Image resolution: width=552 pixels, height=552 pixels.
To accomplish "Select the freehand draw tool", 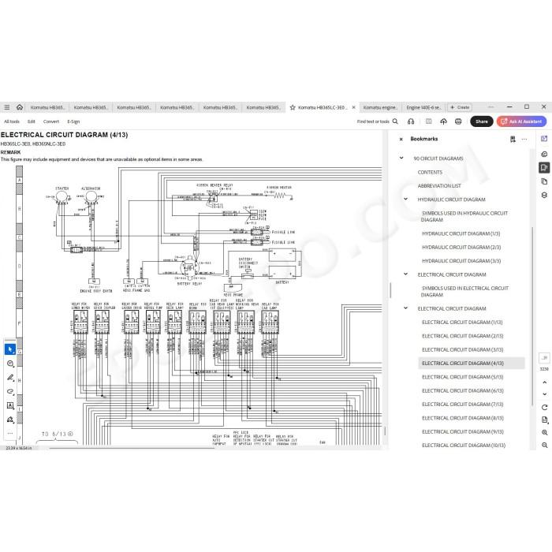I will 10,391.
